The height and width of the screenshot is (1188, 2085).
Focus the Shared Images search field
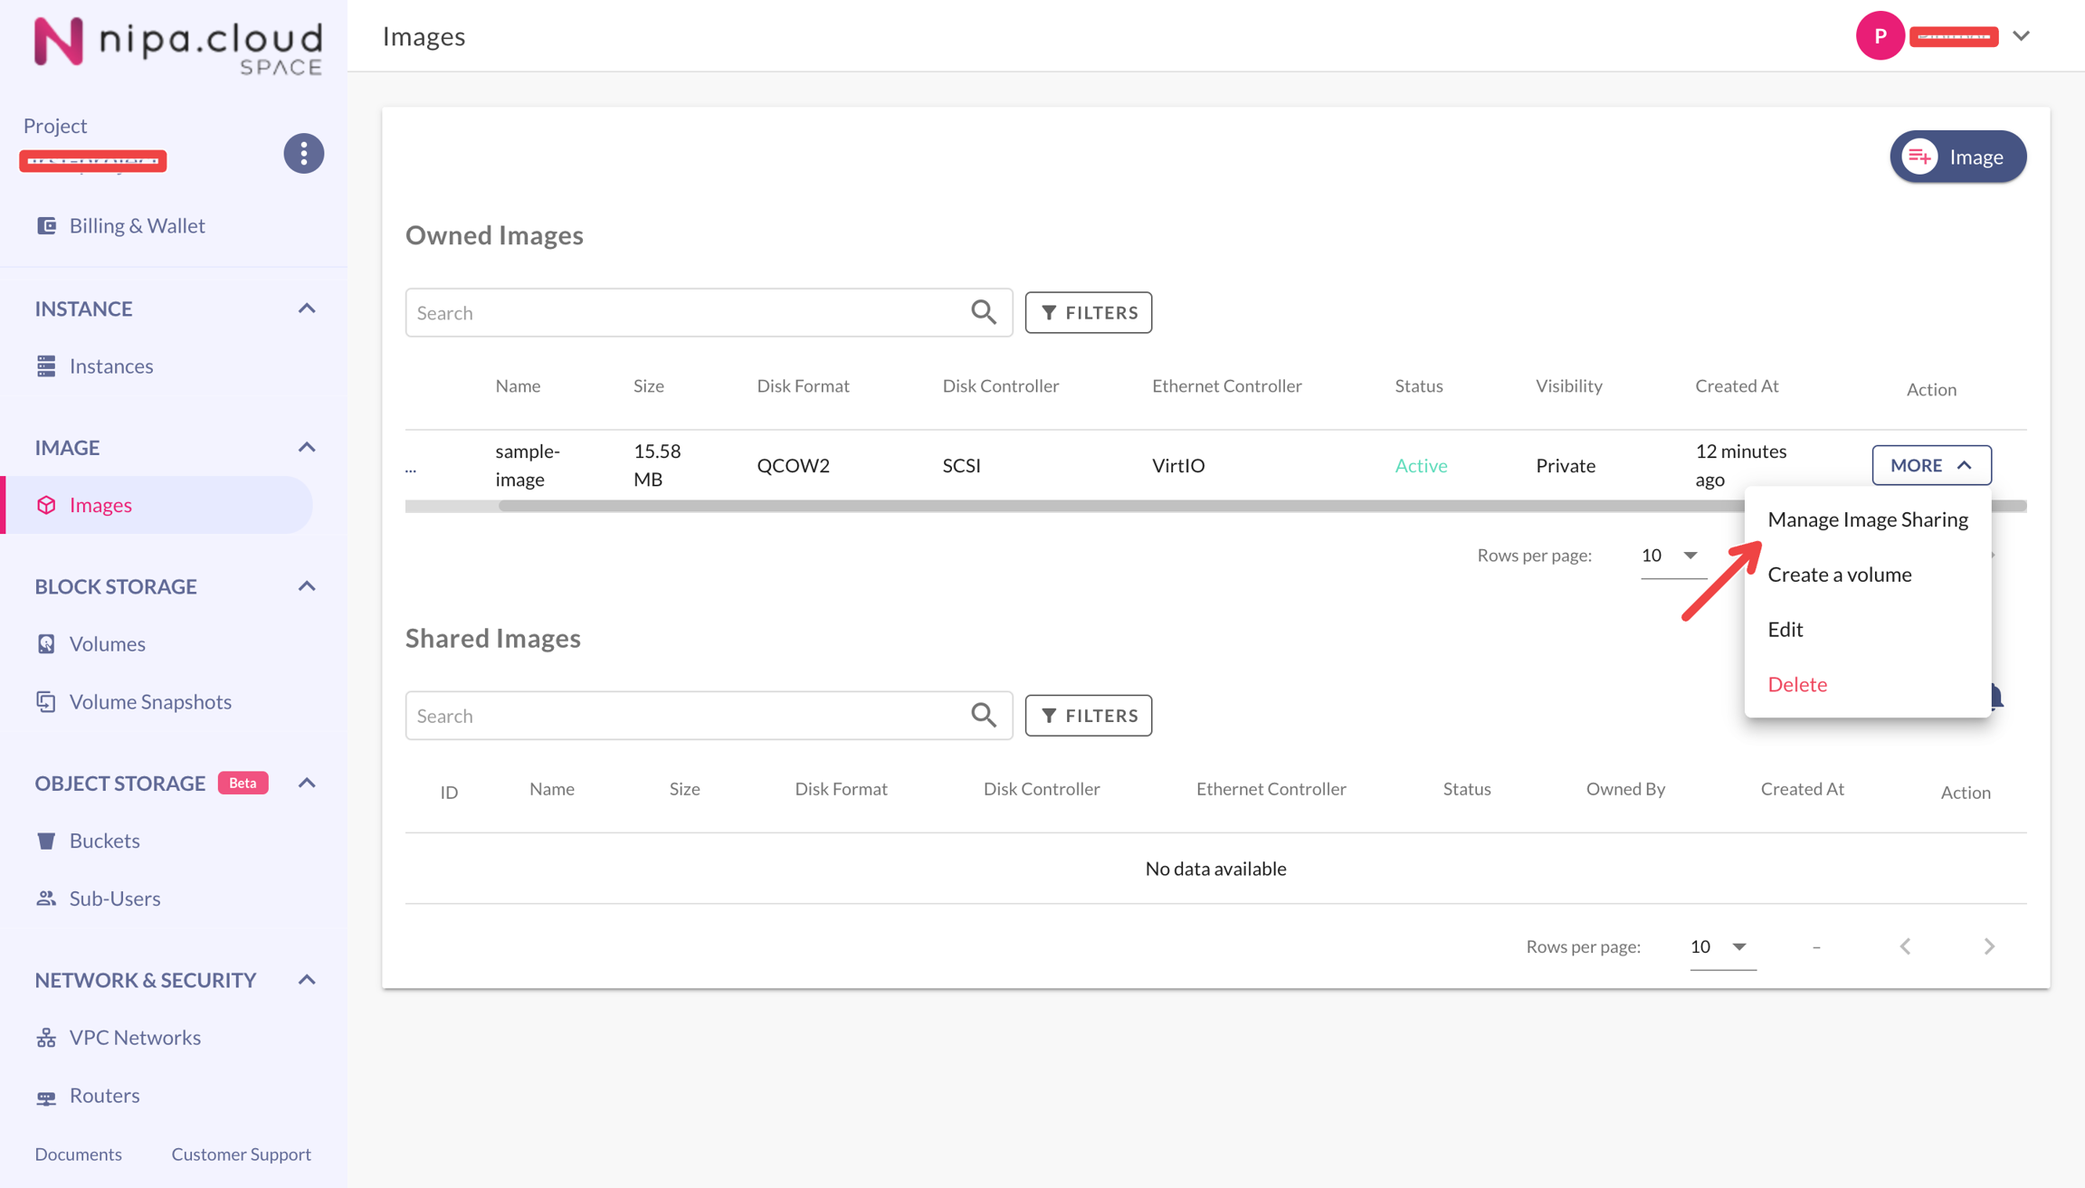(688, 716)
